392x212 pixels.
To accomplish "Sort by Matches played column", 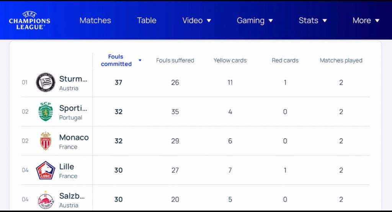I will (341, 61).
